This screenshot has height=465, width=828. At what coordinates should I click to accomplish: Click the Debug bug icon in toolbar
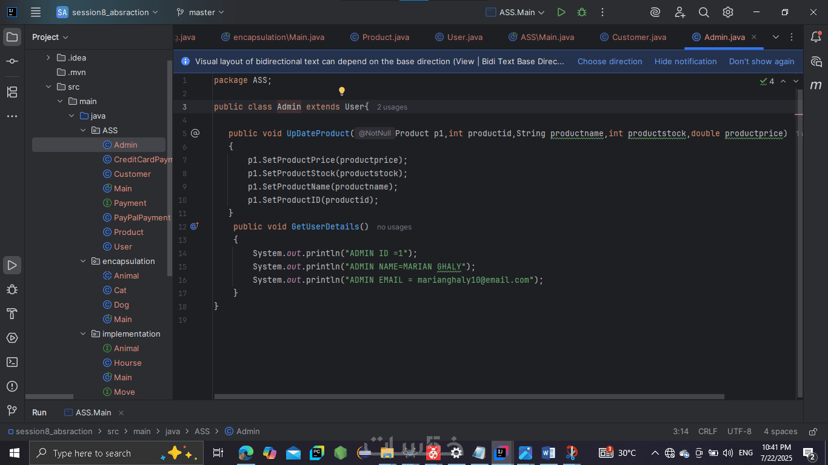[582, 12]
